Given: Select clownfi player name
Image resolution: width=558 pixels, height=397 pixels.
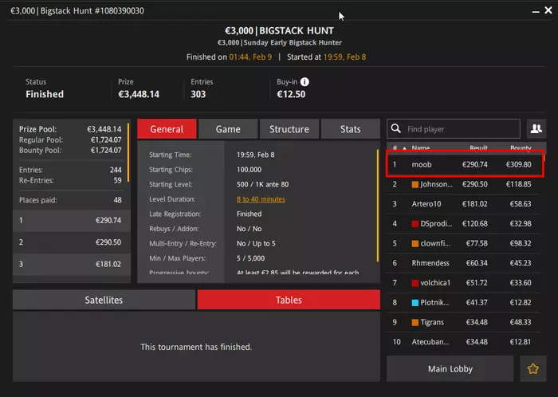Looking at the screenshot, I should tap(435, 244).
